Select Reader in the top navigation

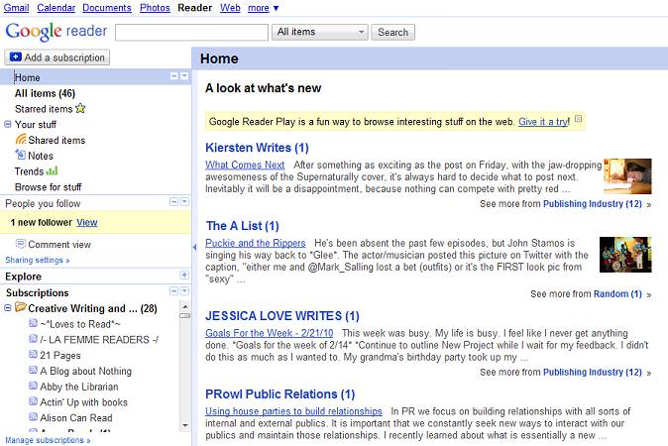click(x=194, y=8)
